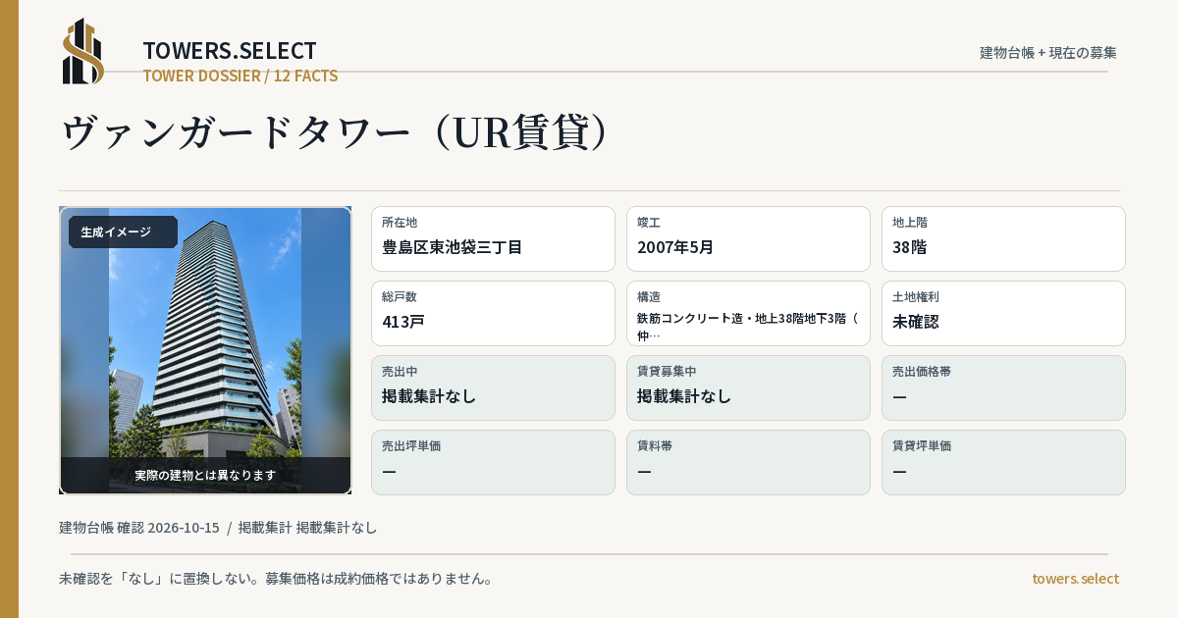Select the 賃貸募集中 listing card
This screenshot has height=618, width=1178.
pos(748,387)
